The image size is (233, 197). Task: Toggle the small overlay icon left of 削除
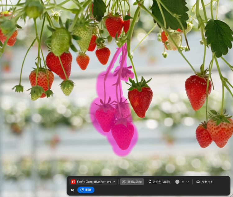72,190
